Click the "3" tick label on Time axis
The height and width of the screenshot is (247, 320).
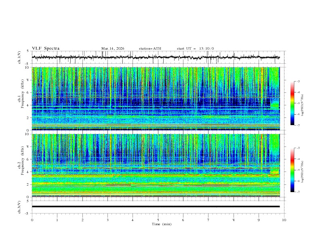(107, 220)
